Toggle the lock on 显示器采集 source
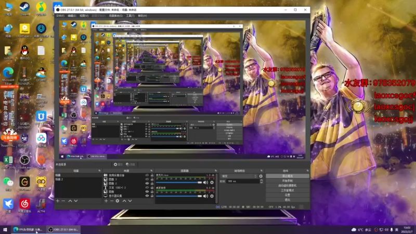Image resolution: width=416 pixels, height=234 pixels. [152, 196]
